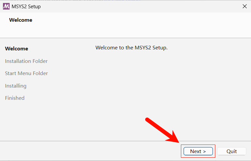
Task: Proceed with the Next > button
Action: click(x=198, y=151)
